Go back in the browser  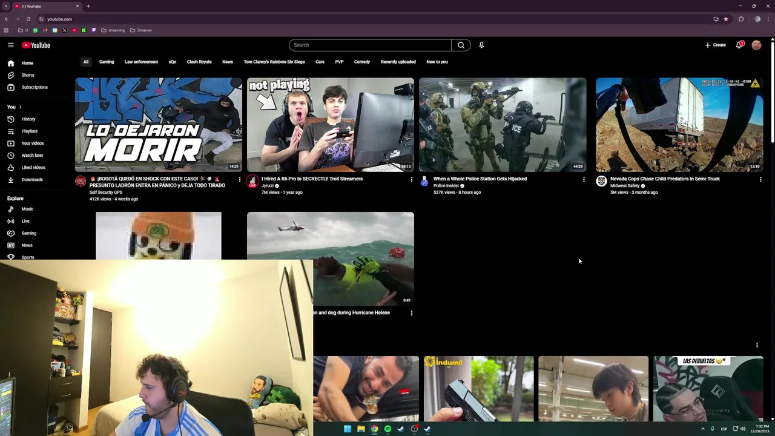7,19
